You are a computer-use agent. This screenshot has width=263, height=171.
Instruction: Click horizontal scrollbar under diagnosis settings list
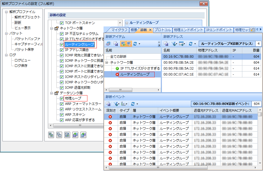tap(81, 125)
